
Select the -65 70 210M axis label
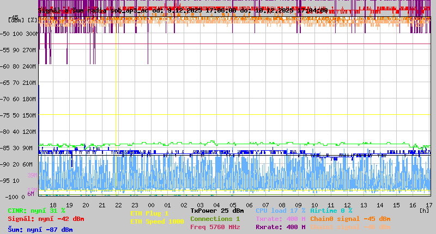(19, 83)
